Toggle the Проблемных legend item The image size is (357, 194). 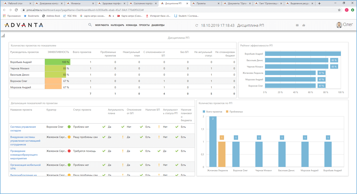pos(234,112)
